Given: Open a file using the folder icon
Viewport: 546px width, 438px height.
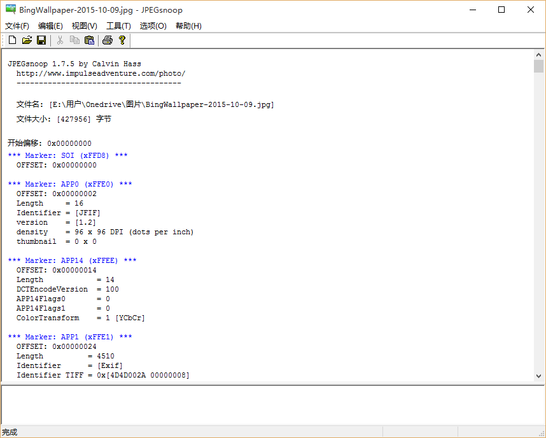Looking at the screenshot, I should tap(27, 40).
